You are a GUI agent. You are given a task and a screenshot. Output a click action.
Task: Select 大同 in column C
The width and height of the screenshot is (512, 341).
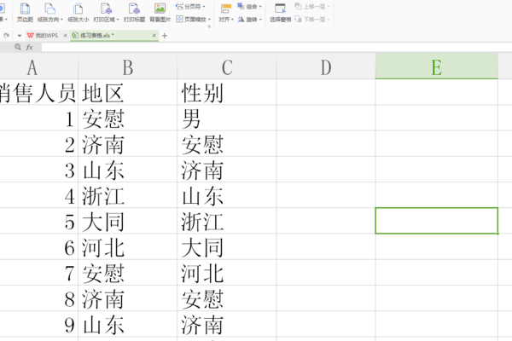227,247
